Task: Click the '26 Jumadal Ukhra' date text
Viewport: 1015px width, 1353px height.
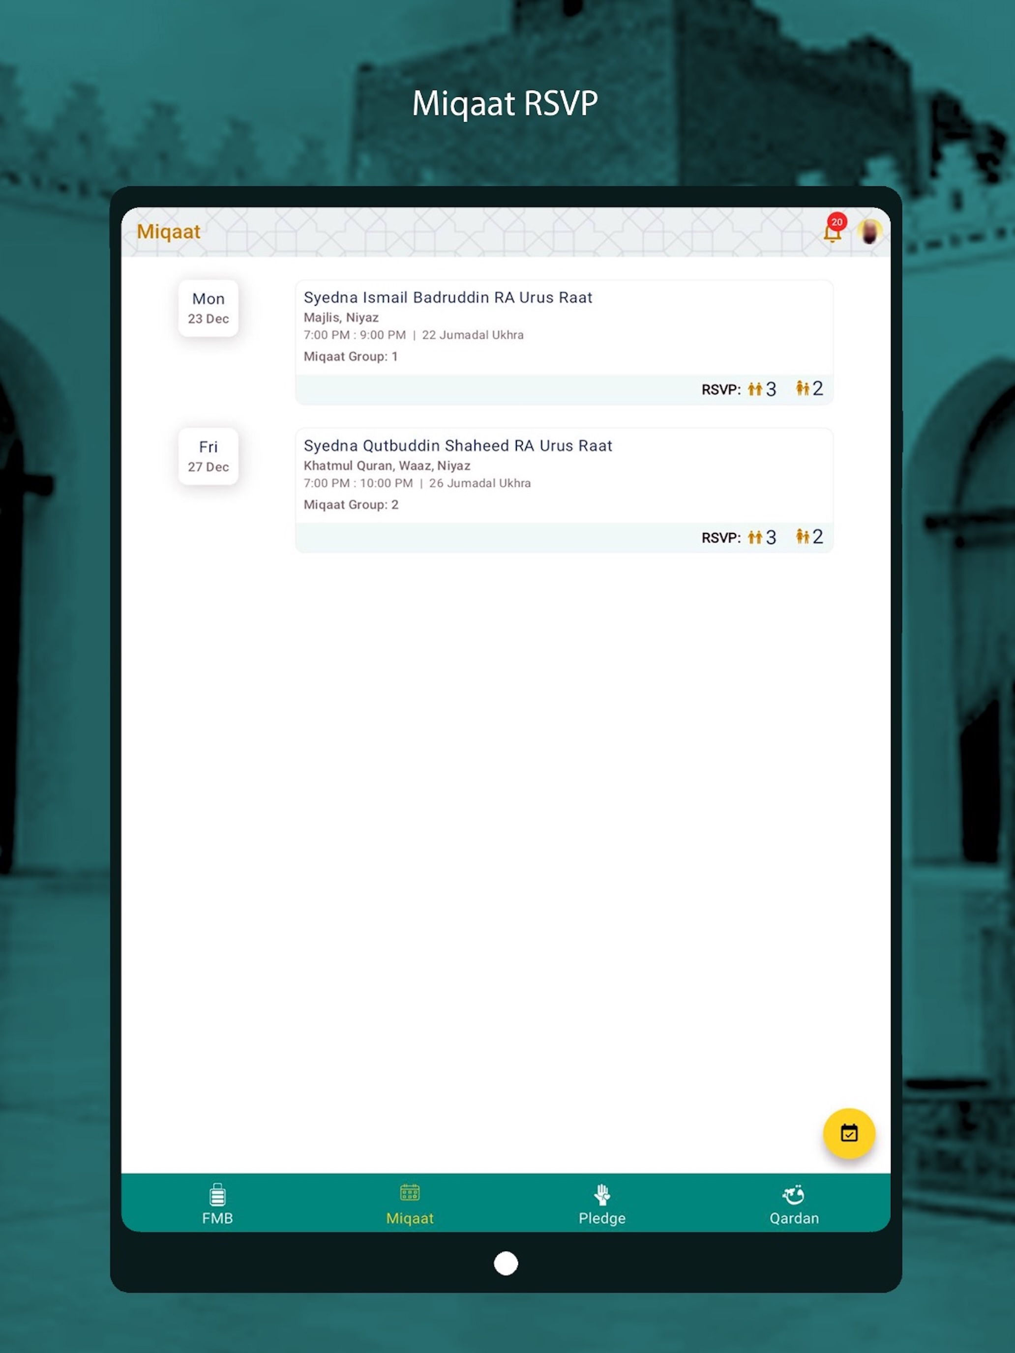Action: (x=479, y=483)
